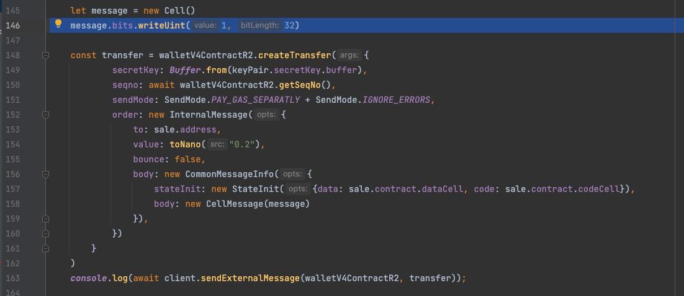Click the IGNORE_ERRORS constant
This screenshot has width=684, height=296.
[397, 100]
